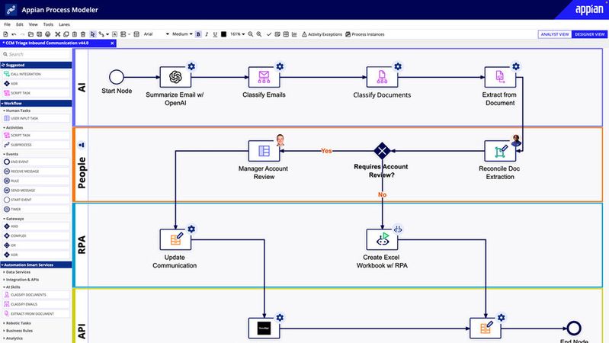The width and height of the screenshot is (609, 343).
Task: Collapse the Human Tasks group
Action: coord(18,111)
